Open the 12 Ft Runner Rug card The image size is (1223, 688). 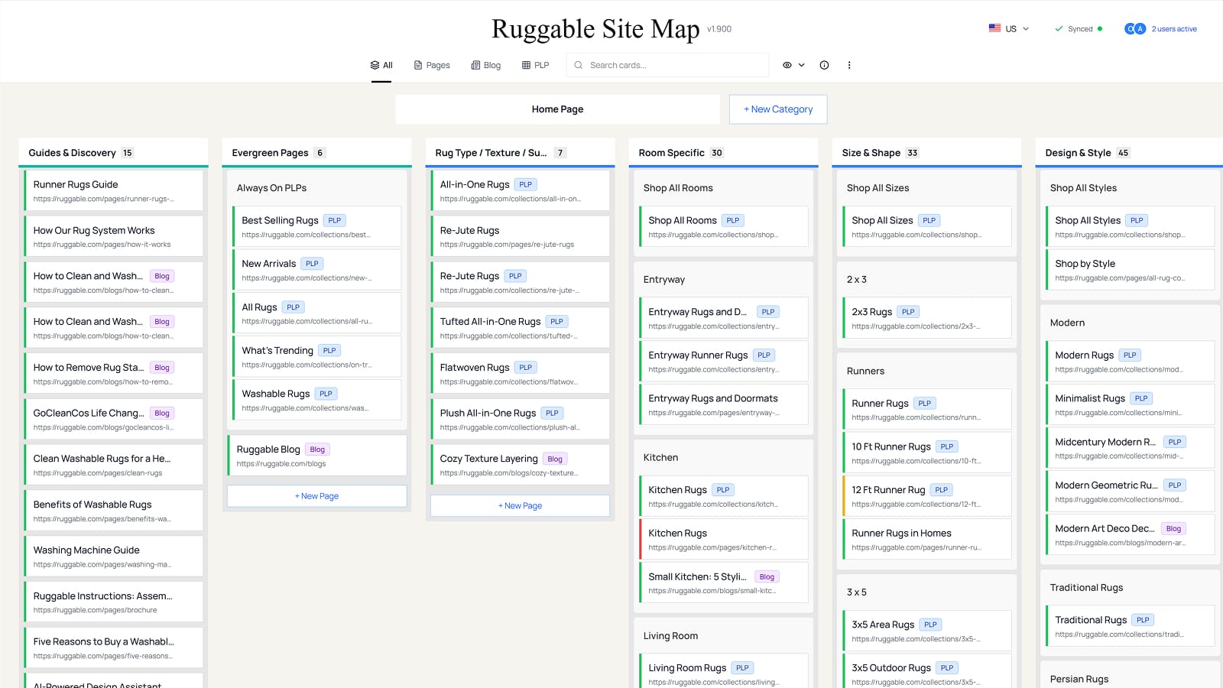pyautogui.click(x=927, y=496)
